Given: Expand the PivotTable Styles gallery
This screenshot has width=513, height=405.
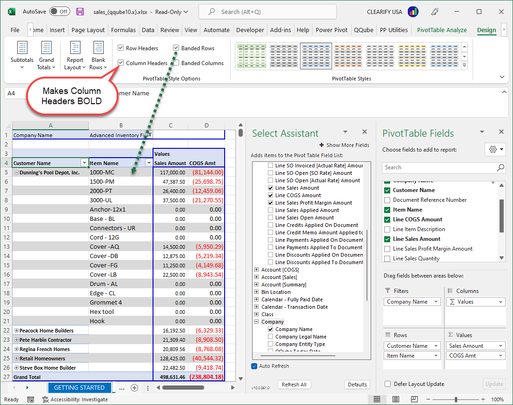Looking at the screenshot, I should (x=464, y=65).
